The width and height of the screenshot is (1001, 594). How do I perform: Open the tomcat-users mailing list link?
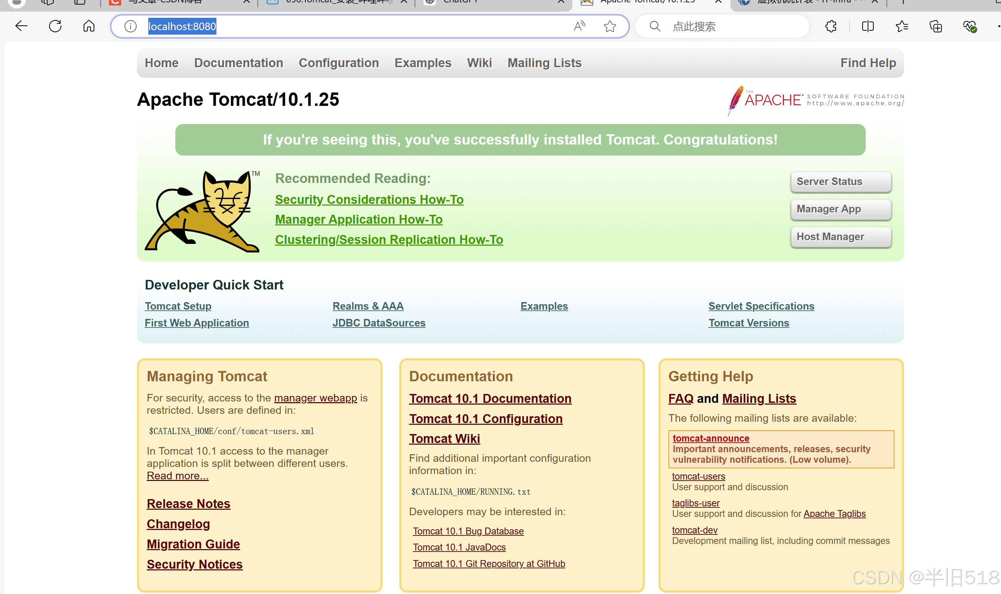tap(699, 476)
